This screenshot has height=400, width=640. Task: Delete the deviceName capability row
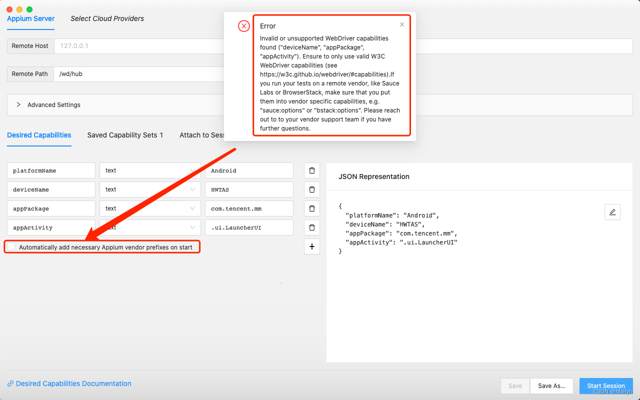click(x=312, y=189)
